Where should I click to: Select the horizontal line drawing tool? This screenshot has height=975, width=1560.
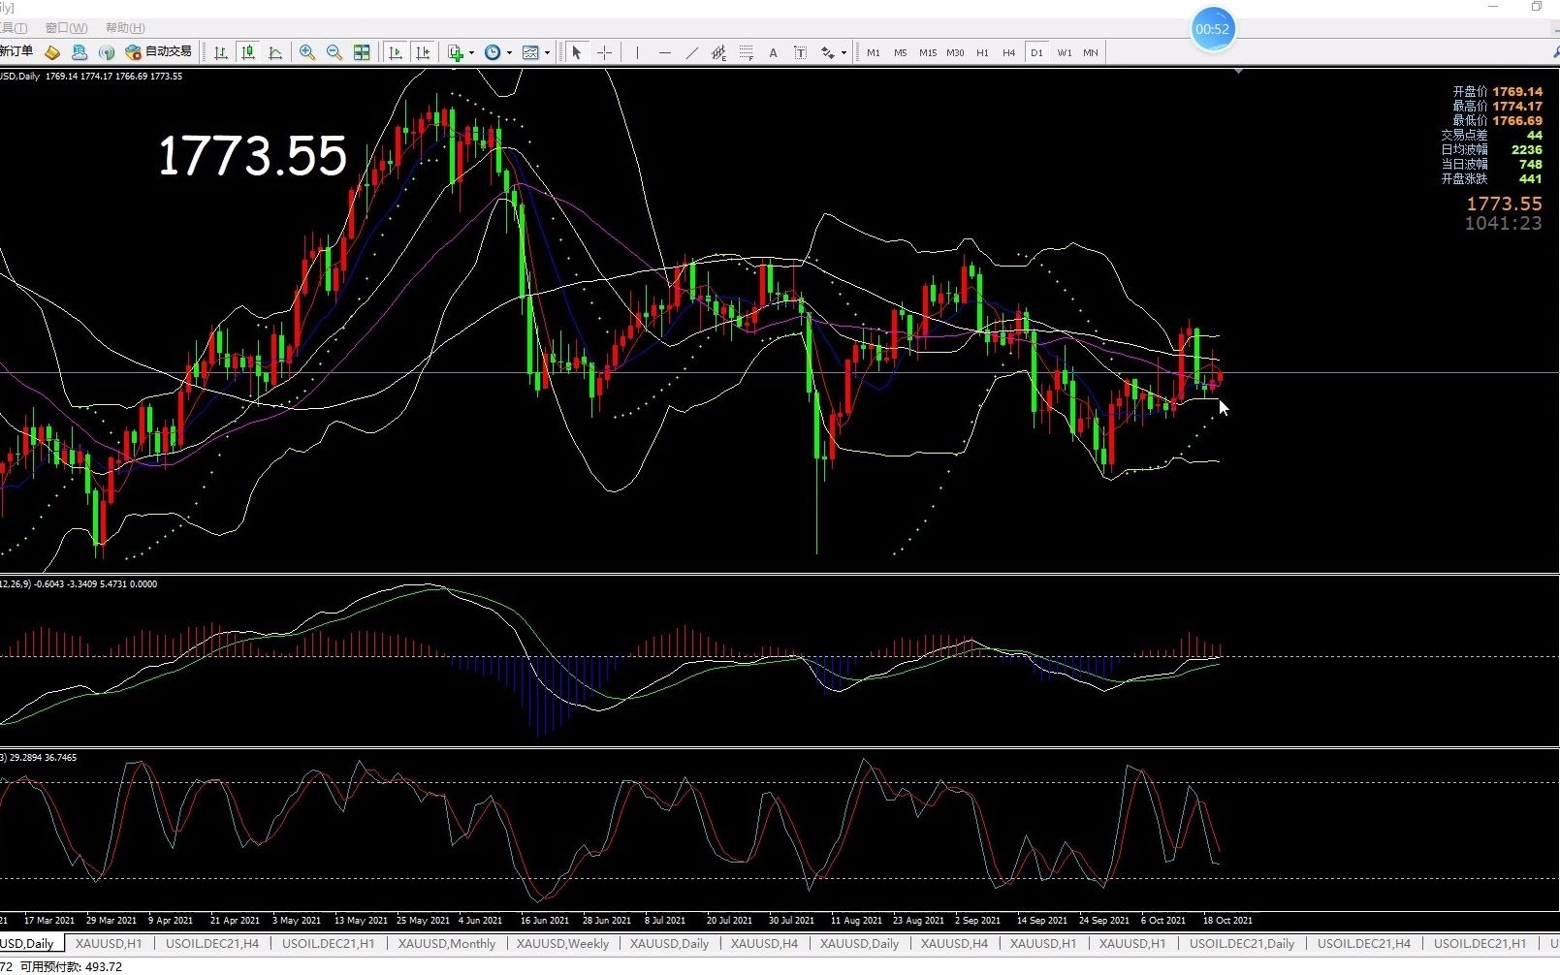(x=664, y=52)
